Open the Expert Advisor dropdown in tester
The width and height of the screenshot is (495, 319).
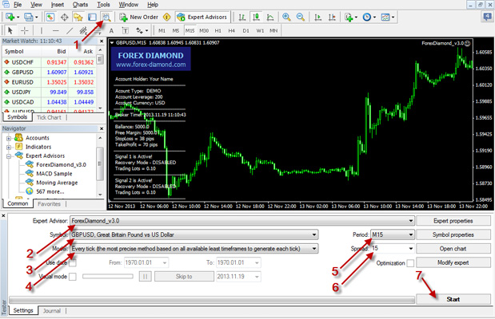[x=242, y=220]
